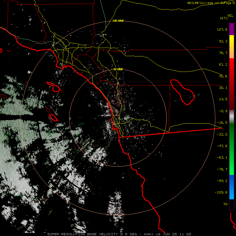
Task: Click the VEL legend title
Action: point(230,16)
